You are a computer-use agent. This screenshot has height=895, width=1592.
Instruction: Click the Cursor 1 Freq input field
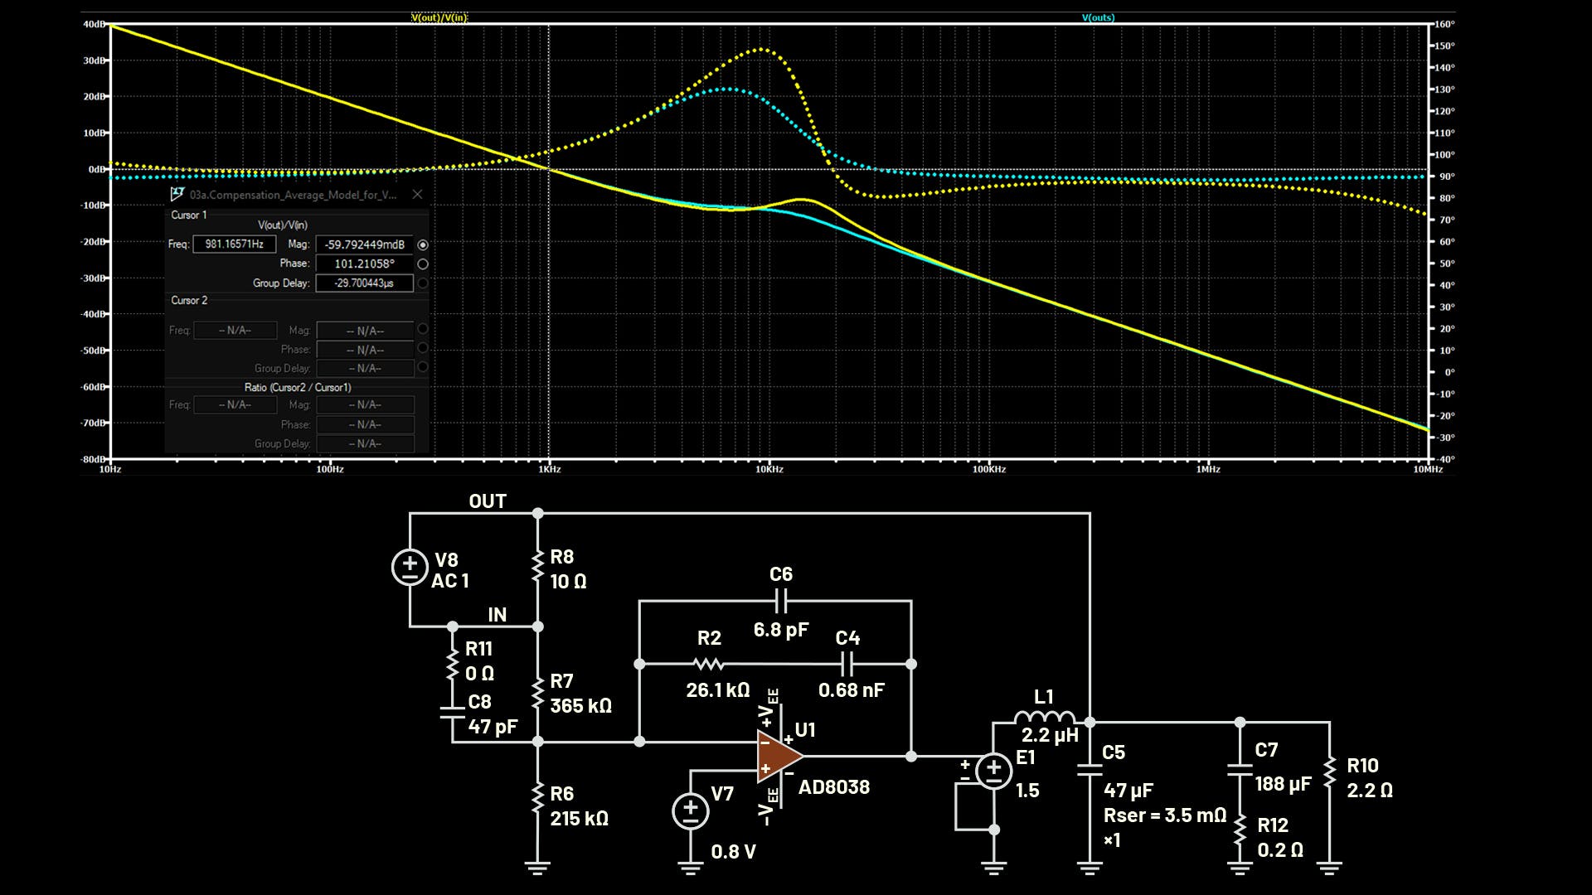[234, 244]
